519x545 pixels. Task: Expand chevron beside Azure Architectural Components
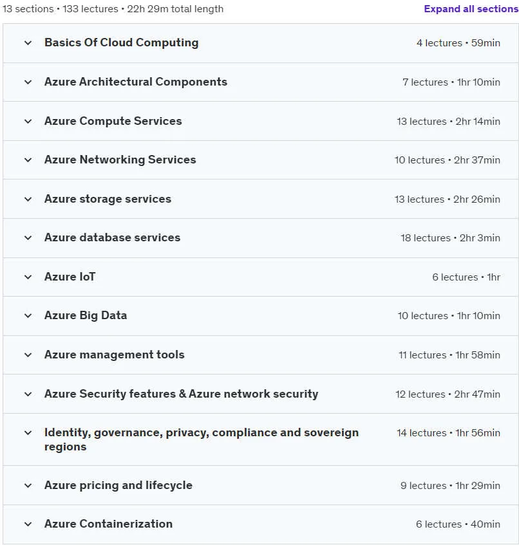pos(28,82)
